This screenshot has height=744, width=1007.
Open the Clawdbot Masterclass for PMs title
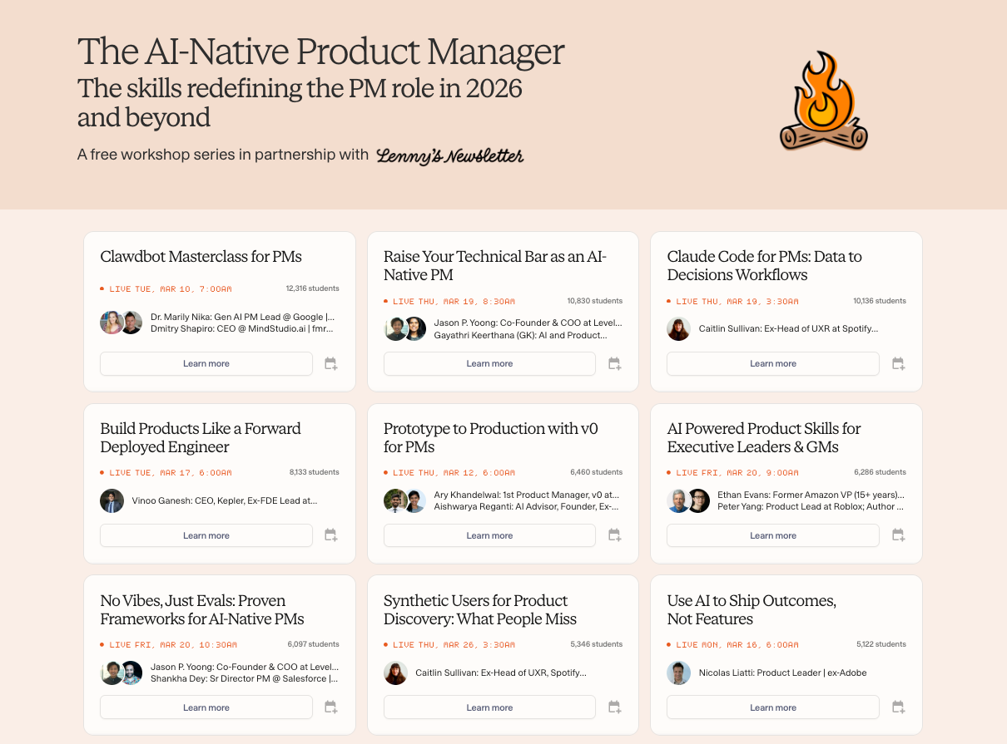pyautogui.click(x=201, y=256)
